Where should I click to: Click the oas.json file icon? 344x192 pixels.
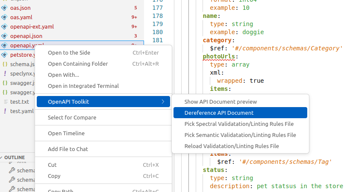point(5,8)
